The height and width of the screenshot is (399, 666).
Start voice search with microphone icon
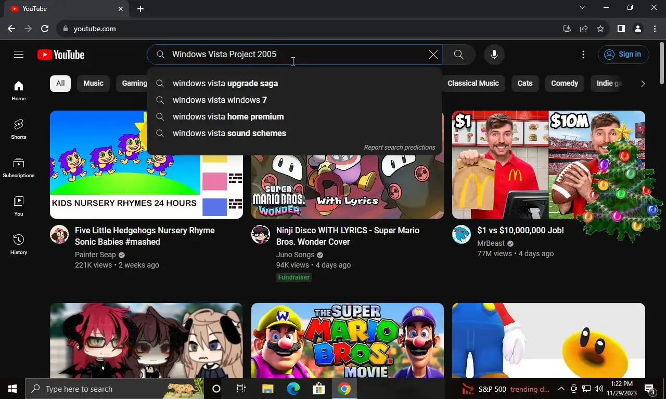494,55
